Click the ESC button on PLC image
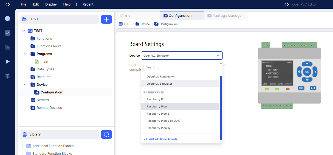333x155 pixels. tap(301, 88)
